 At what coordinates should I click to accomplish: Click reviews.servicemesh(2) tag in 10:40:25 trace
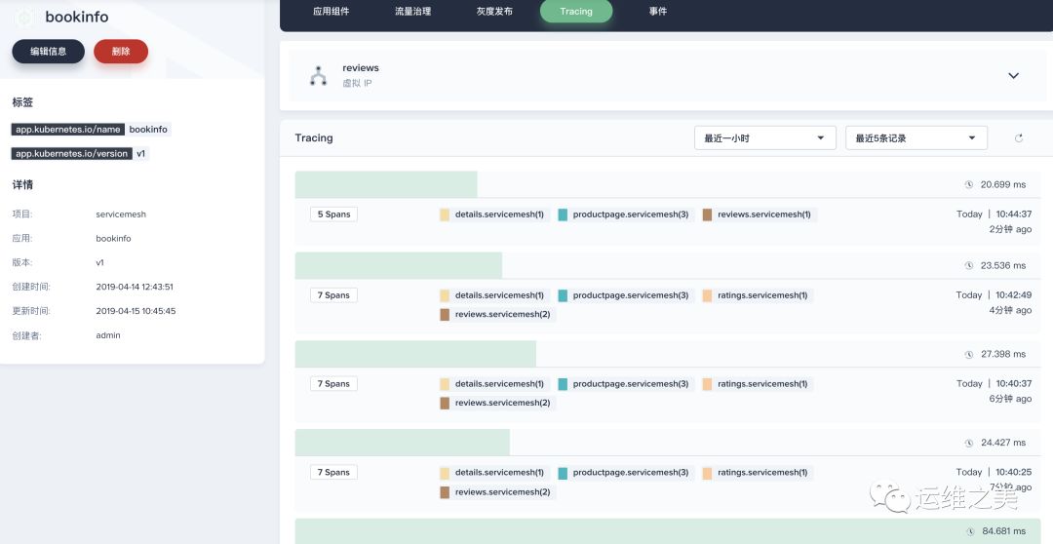pyautogui.click(x=497, y=491)
